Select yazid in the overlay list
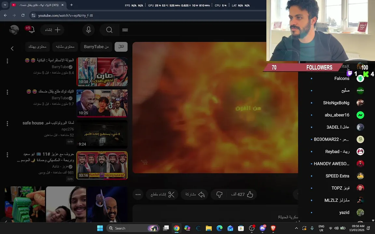This screenshot has height=234, width=375. pos(344,212)
